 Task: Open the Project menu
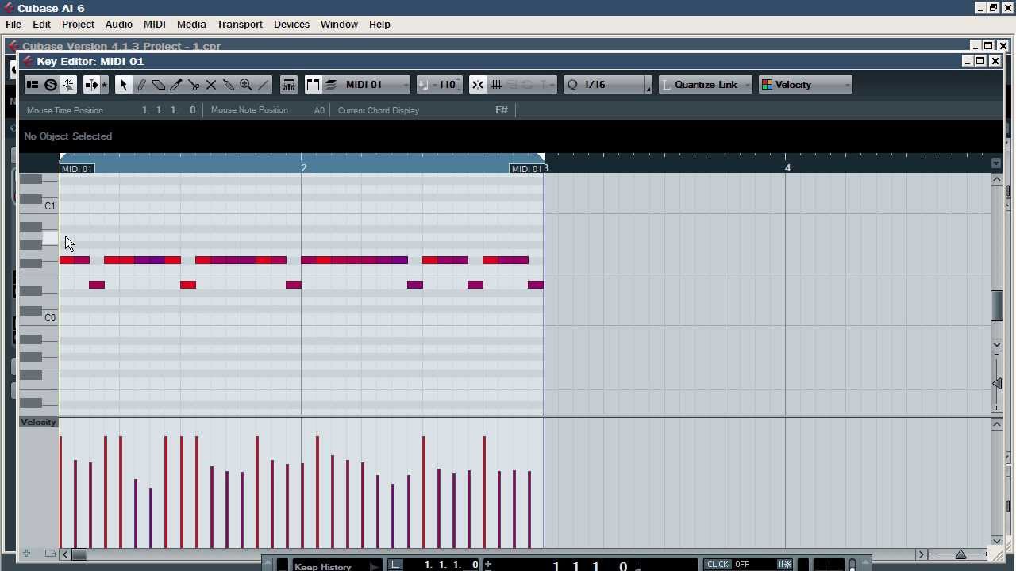[x=78, y=24]
